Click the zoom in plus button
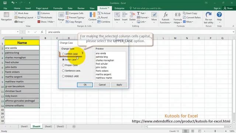The width and height of the screenshot is (236, 133). (x=226, y=131)
